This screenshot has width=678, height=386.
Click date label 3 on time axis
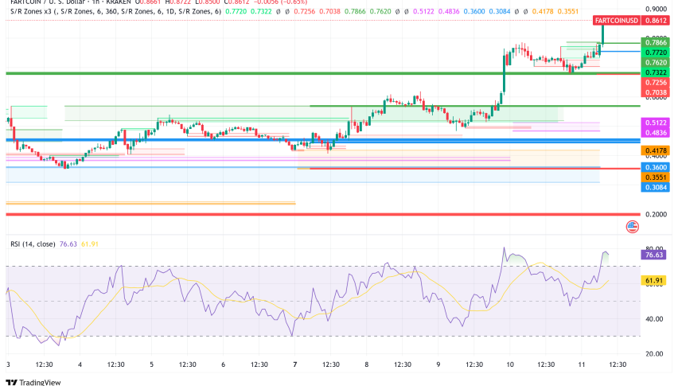coord(8,365)
